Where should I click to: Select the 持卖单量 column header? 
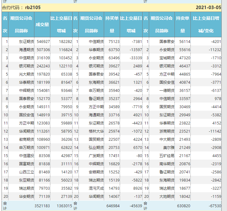(183, 24)
